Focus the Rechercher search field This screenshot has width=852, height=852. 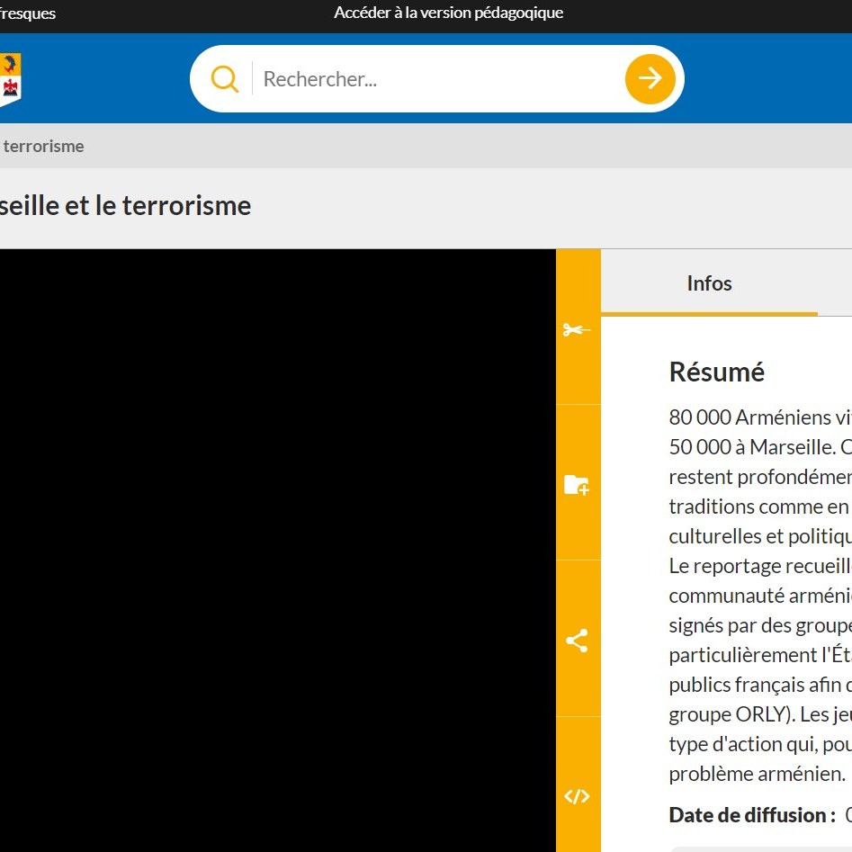[x=439, y=79]
